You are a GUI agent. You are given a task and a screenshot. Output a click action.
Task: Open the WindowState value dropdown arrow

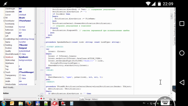point(35,85)
